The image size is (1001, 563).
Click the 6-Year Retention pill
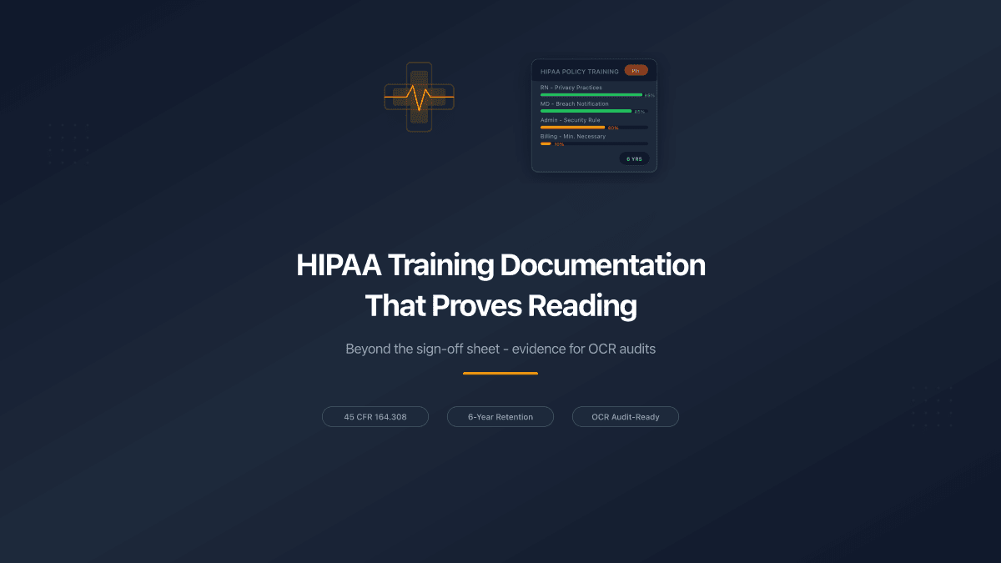pyautogui.click(x=500, y=416)
